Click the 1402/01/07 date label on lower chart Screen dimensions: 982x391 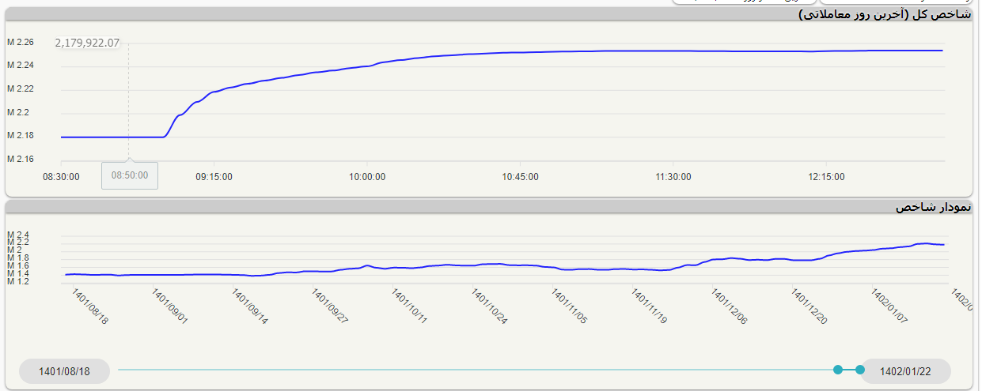[889, 306]
